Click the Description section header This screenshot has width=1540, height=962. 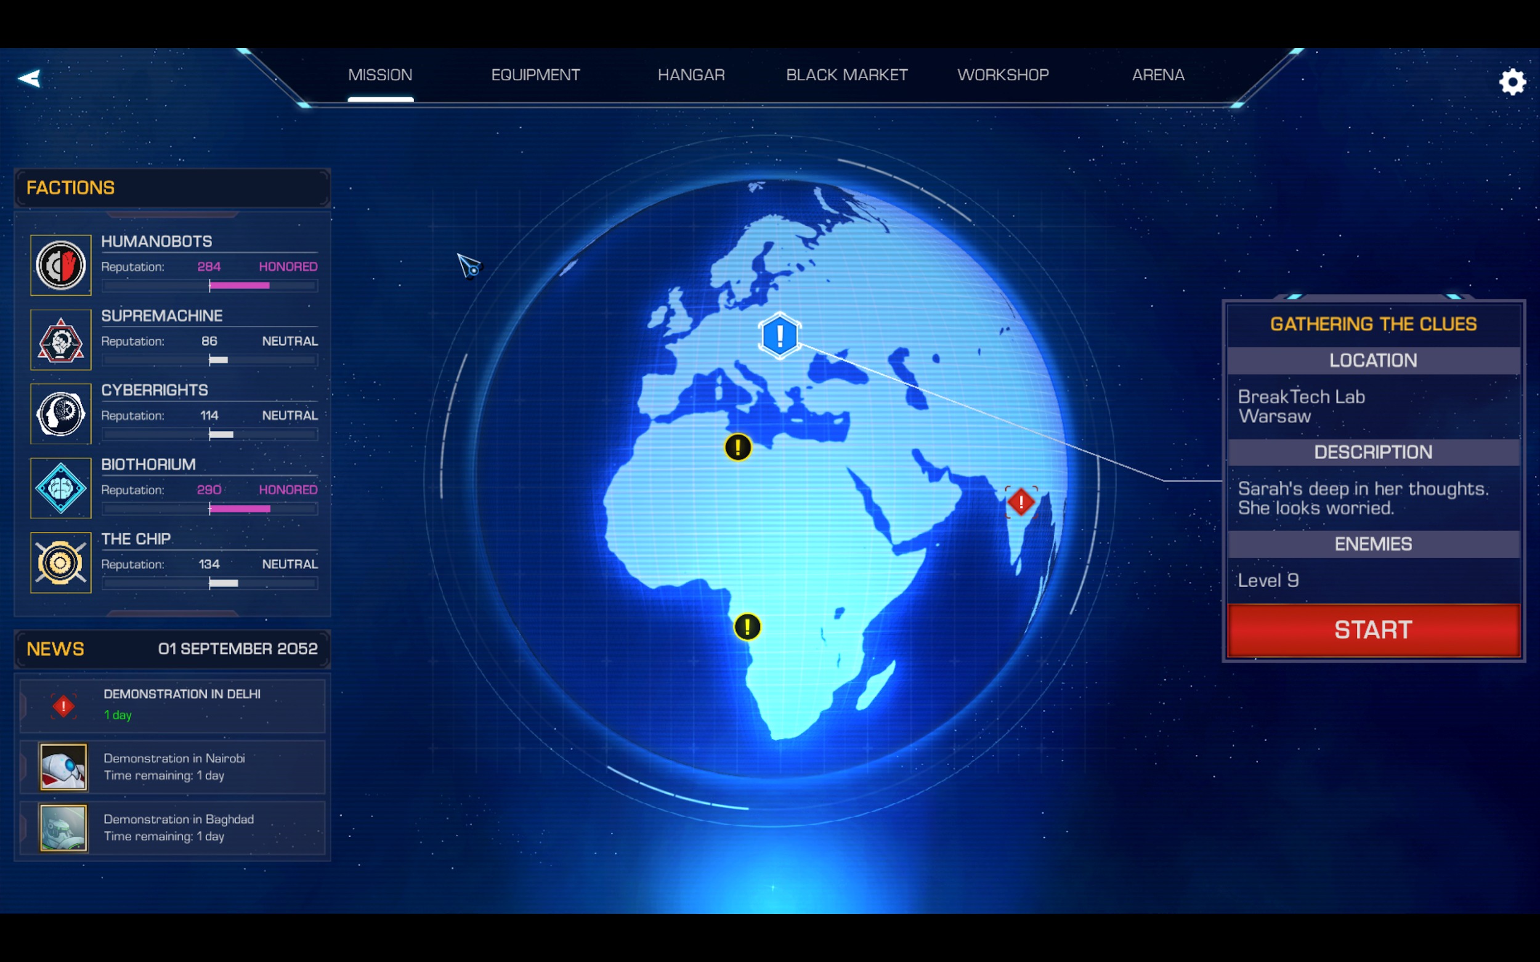(x=1373, y=453)
